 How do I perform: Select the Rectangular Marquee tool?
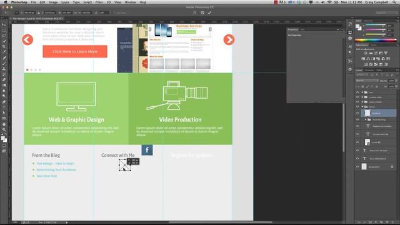click(x=4, y=30)
